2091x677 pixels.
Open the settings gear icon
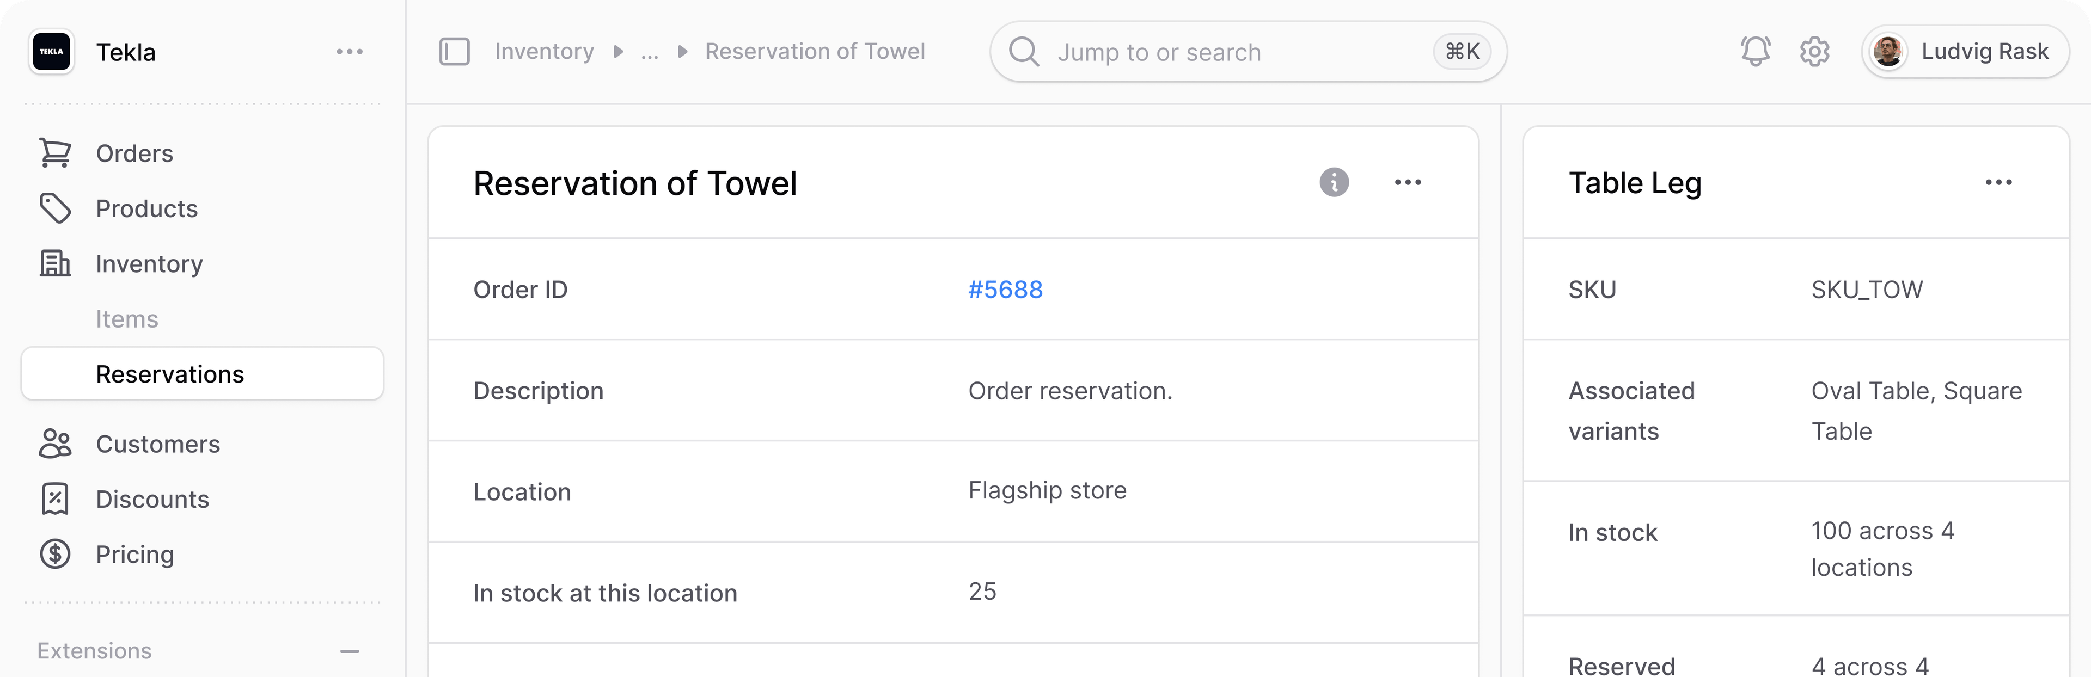click(1814, 51)
